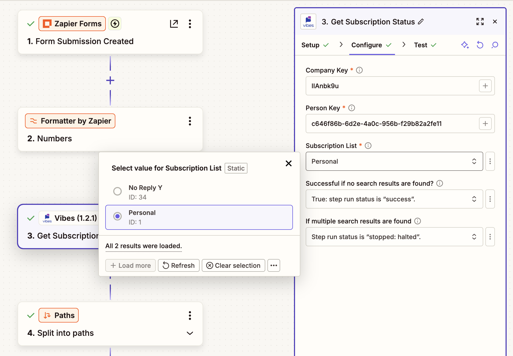Image resolution: width=513 pixels, height=356 pixels.
Task: Open the Subscription List dropdown
Action: tap(394, 161)
